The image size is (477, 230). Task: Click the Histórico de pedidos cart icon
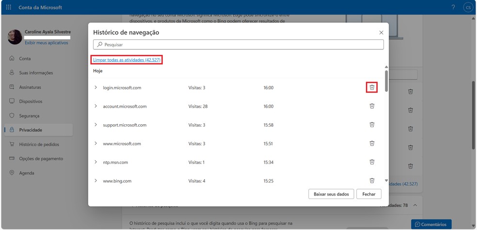(12, 144)
